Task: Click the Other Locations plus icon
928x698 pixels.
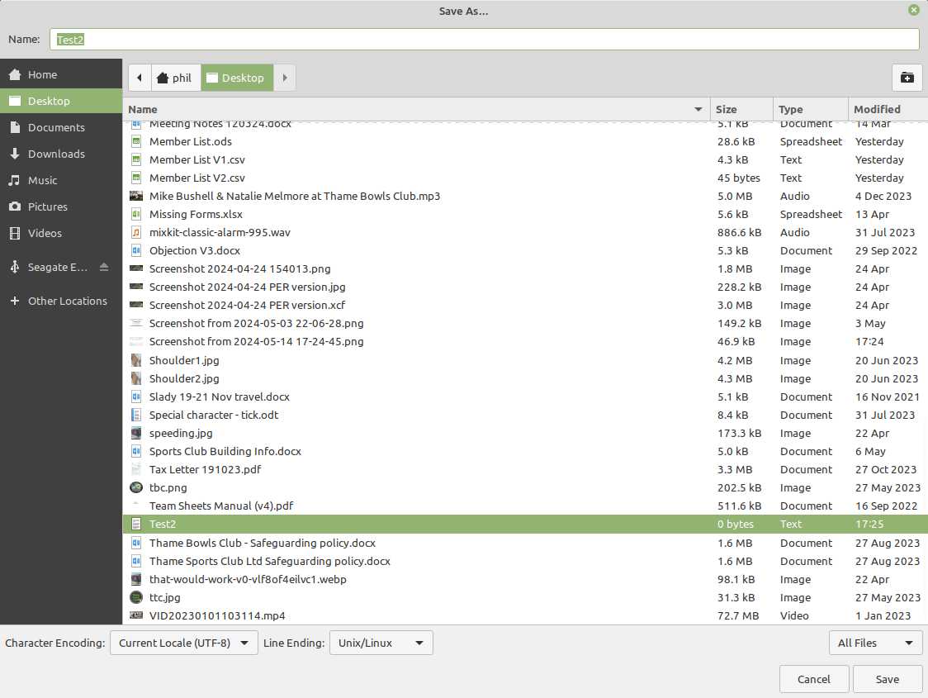Action: pyautogui.click(x=14, y=301)
